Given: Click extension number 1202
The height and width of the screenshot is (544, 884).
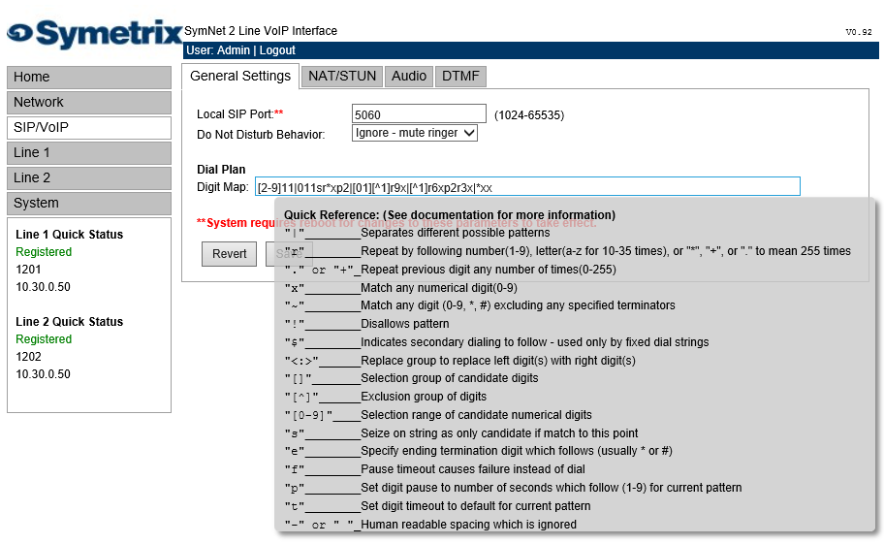Looking at the screenshot, I should 28,357.
